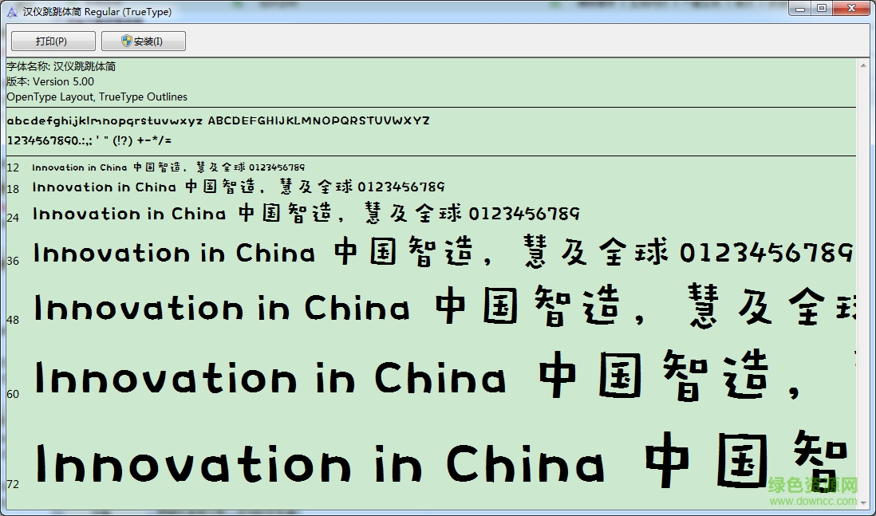Click the text 'Version 5.00'
The width and height of the screenshot is (876, 516).
[x=63, y=81]
